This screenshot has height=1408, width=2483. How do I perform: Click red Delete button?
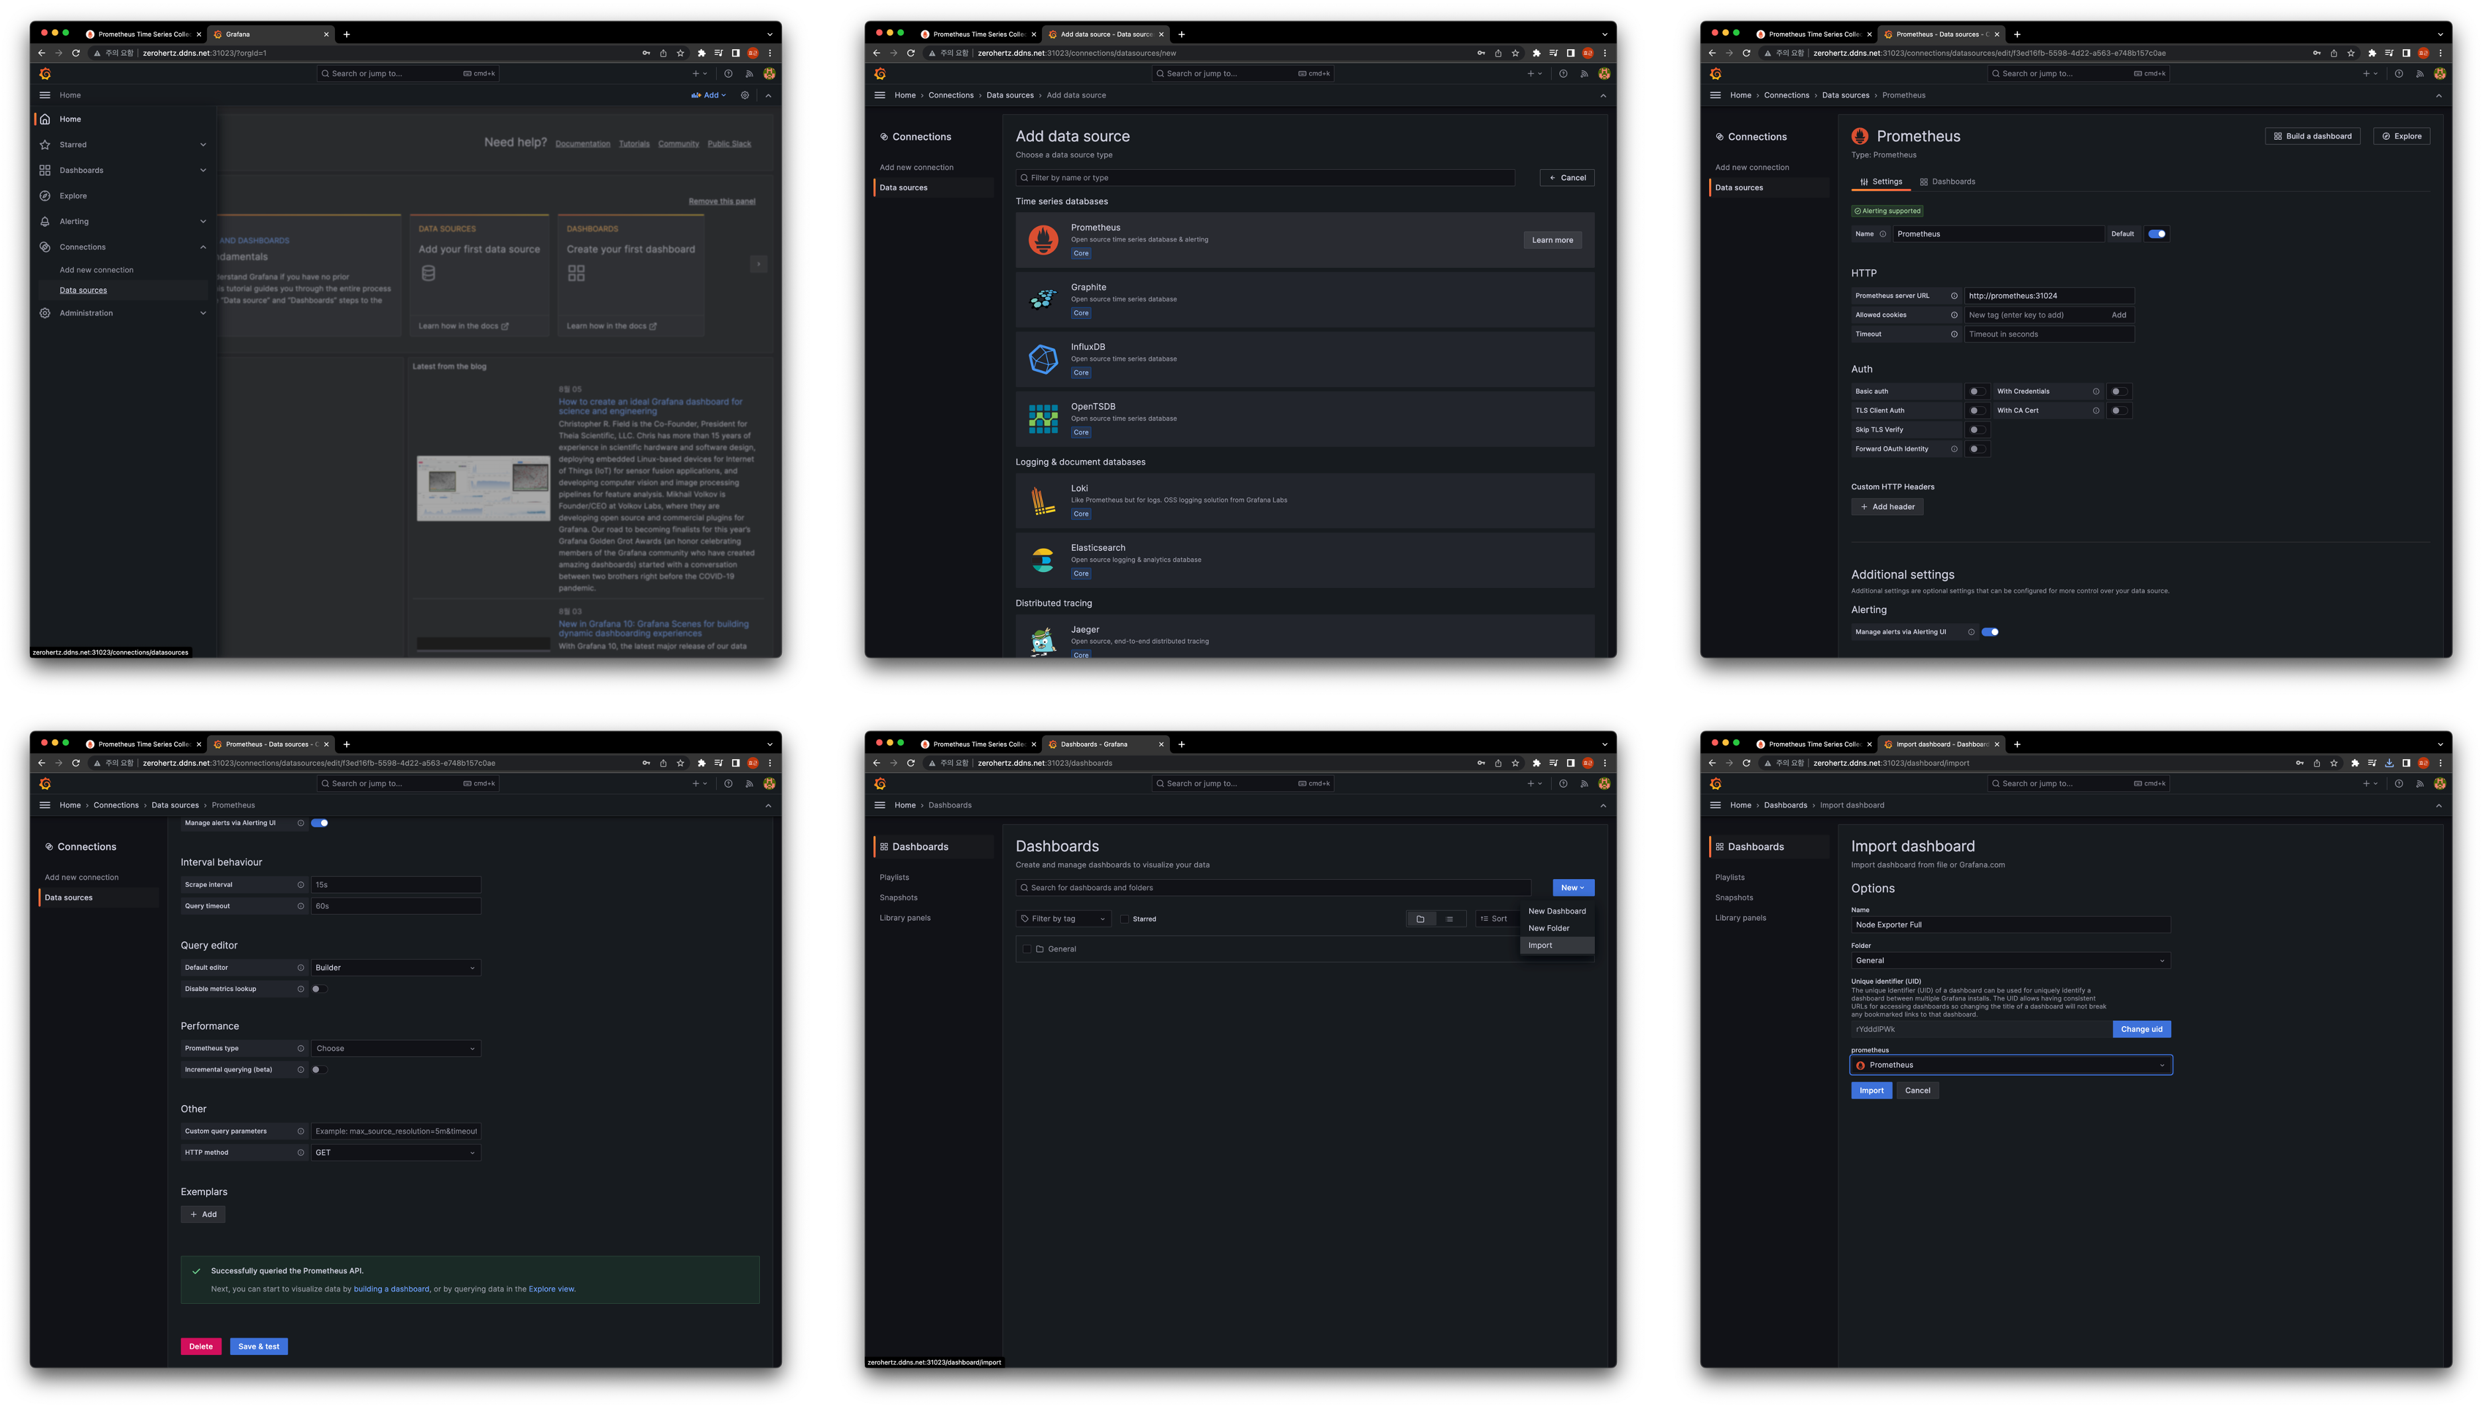pyautogui.click(x=201, y=1347)
